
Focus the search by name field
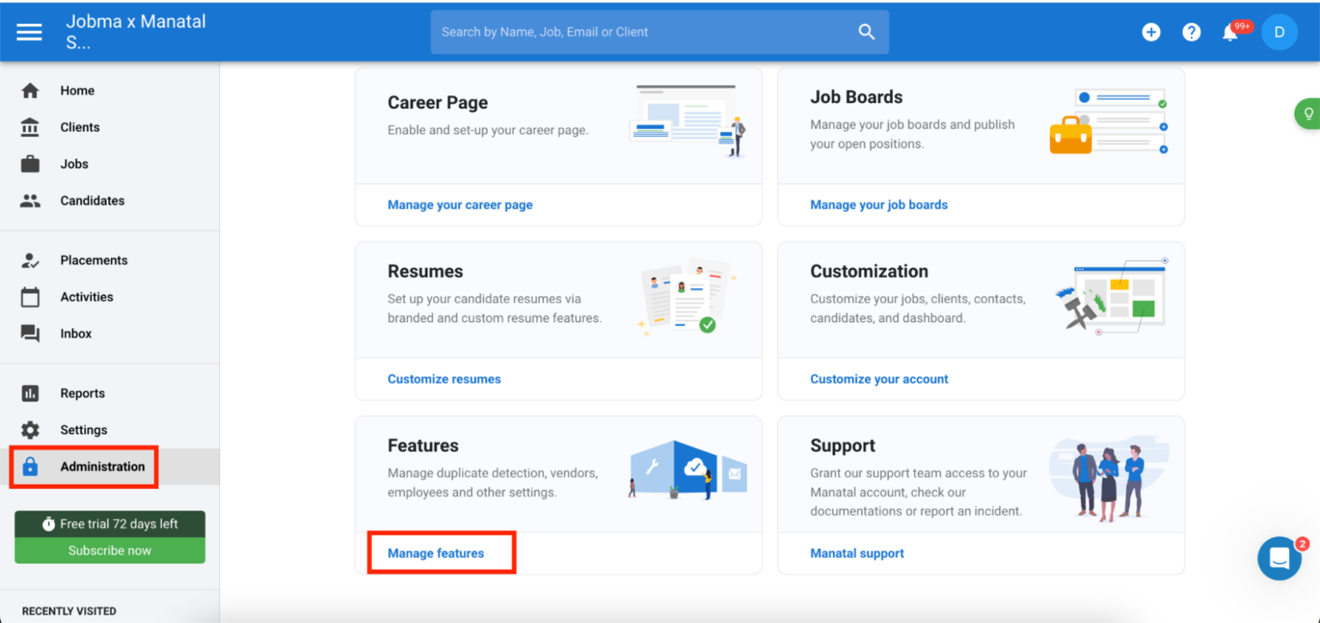660,32
